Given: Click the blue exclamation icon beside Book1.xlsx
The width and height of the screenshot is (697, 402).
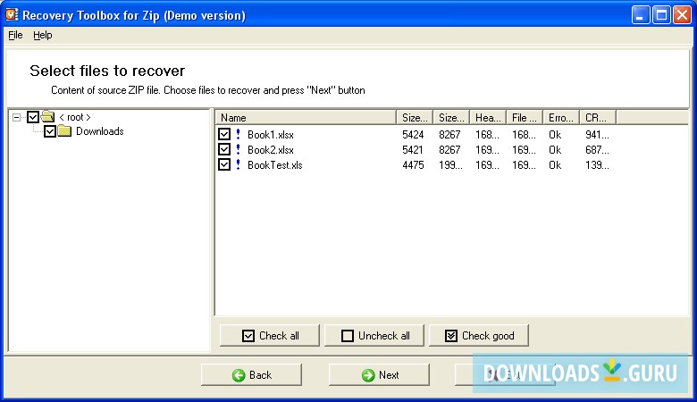Looking at the screenshot, I should (x=239, y=134).
